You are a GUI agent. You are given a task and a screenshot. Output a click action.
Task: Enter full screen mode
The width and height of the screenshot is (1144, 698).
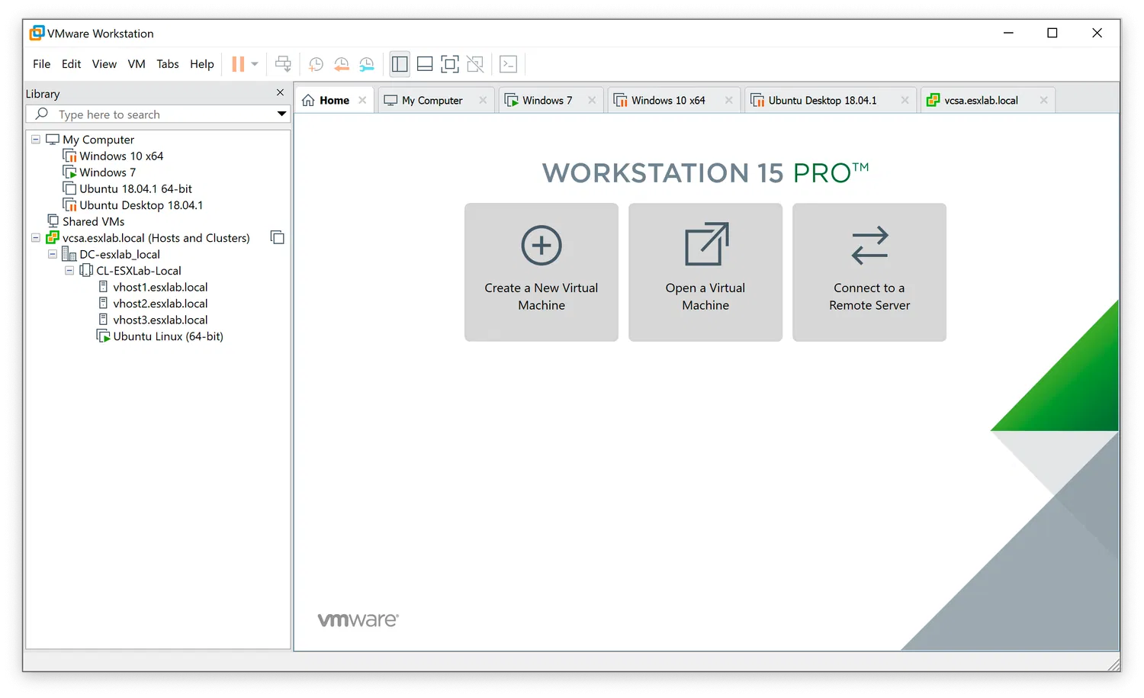pyautogui.click(x=450, y=64)
